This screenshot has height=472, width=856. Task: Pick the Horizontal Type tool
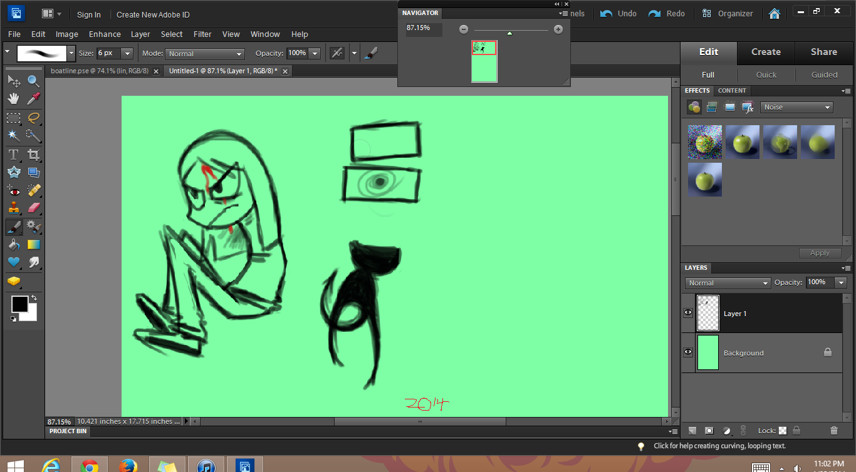tap(14, 155)
